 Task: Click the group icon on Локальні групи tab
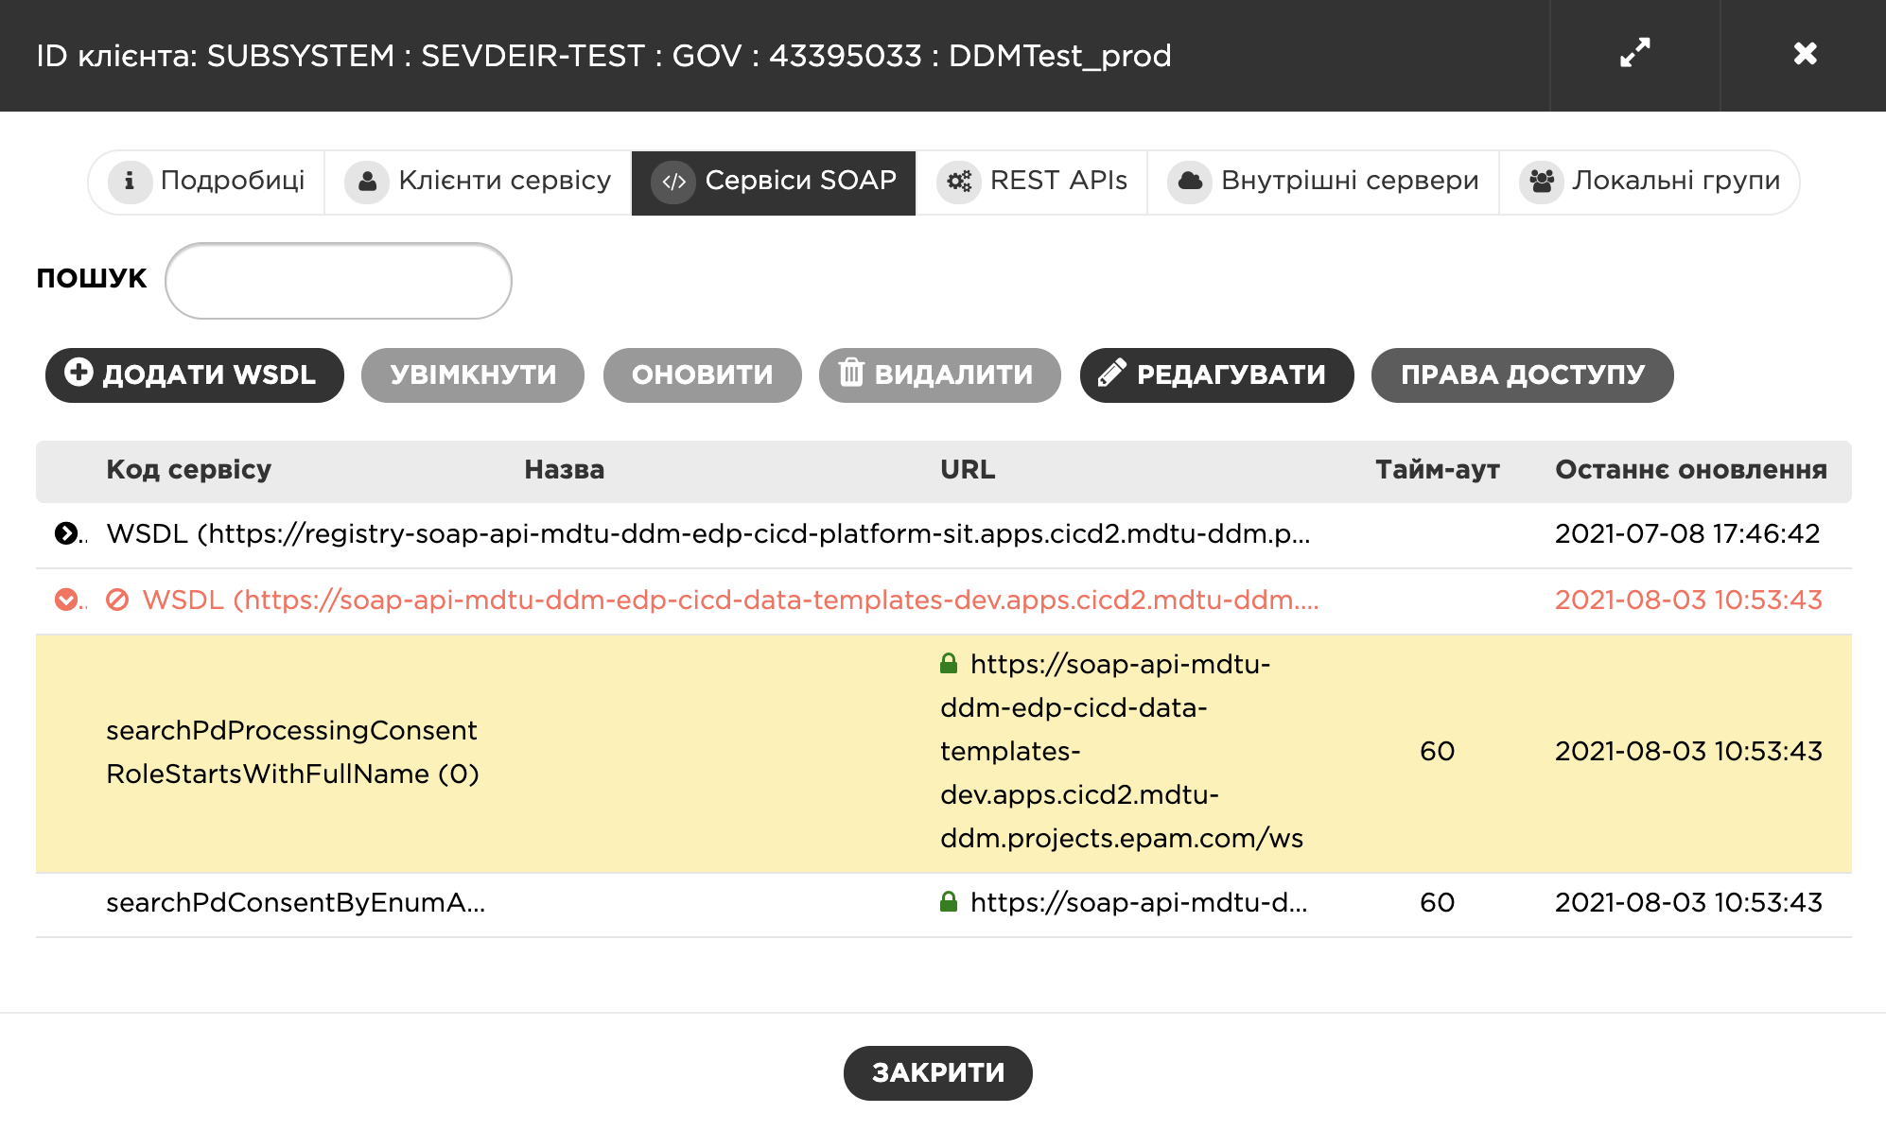tap(1542, 181)
